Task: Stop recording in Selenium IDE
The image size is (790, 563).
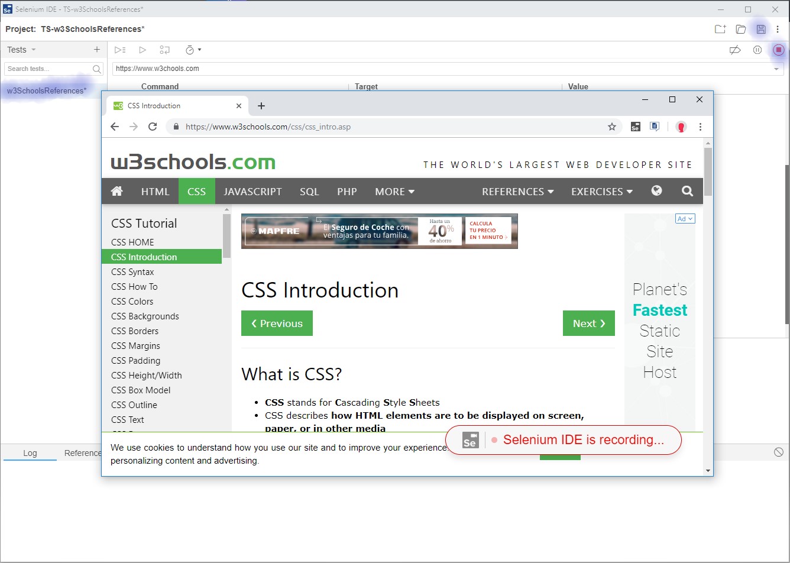Action: (x=779, y=50)
